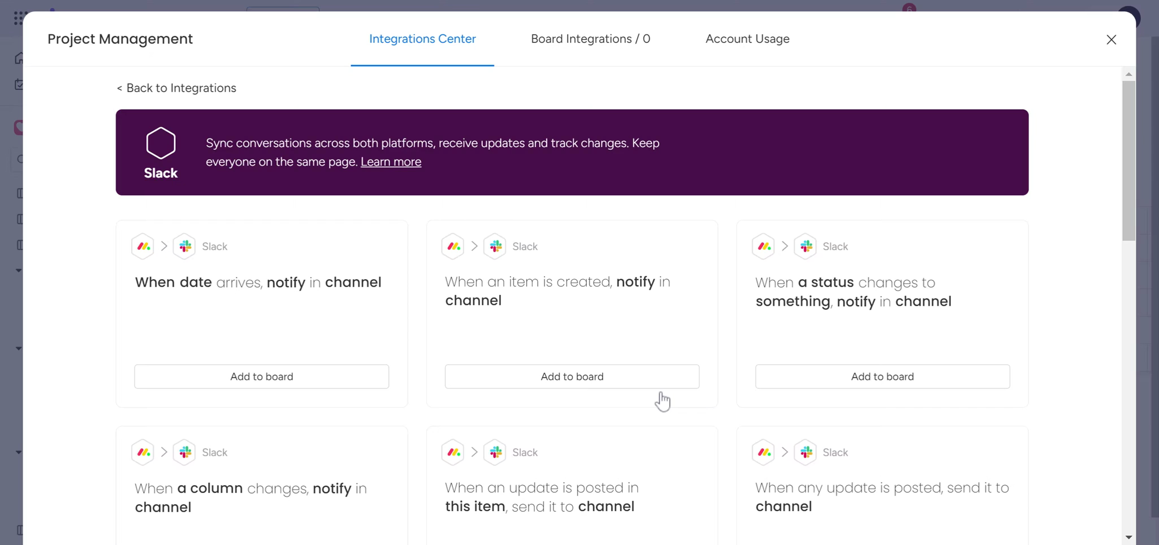Open the Learn more link in Slack banner

[391, 162]
